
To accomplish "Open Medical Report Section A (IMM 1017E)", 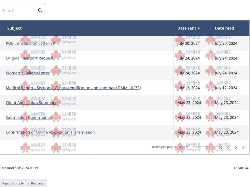I will (x=73, y=88).
